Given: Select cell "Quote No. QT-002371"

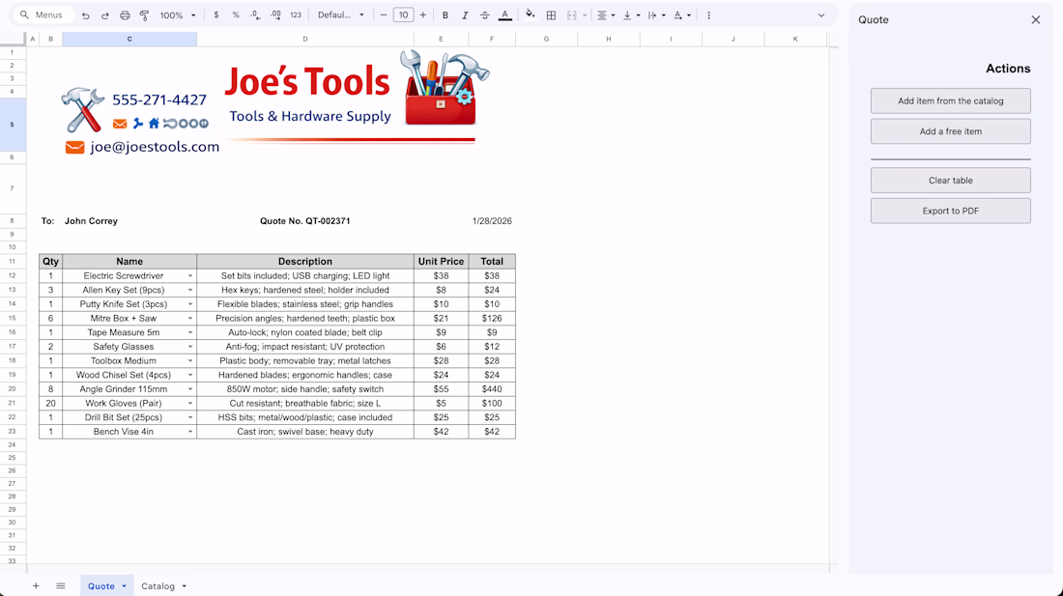Looking at the screenshot, I should coord(305,221).
